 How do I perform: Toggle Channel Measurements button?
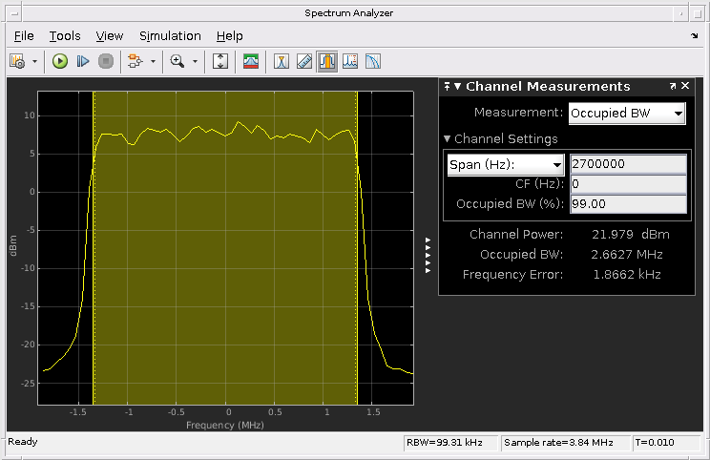pyautogui.click(x=327, y=61)
